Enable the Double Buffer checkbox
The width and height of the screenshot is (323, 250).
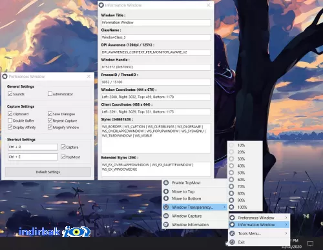coord(10,120)
